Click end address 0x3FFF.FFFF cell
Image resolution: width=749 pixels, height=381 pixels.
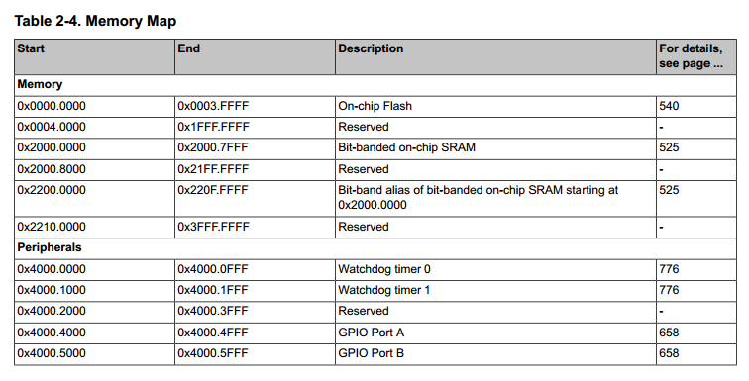pyautogui.click(x=255, y=227)
